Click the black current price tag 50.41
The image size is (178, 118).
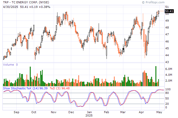pos(169,11)
